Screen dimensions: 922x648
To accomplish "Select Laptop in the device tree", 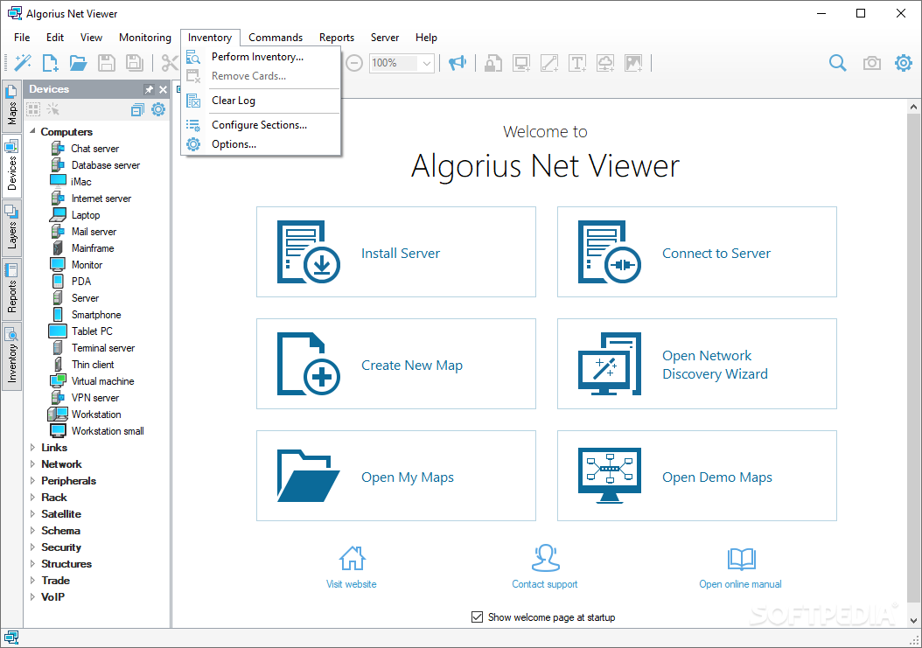I will coord(85,215).
